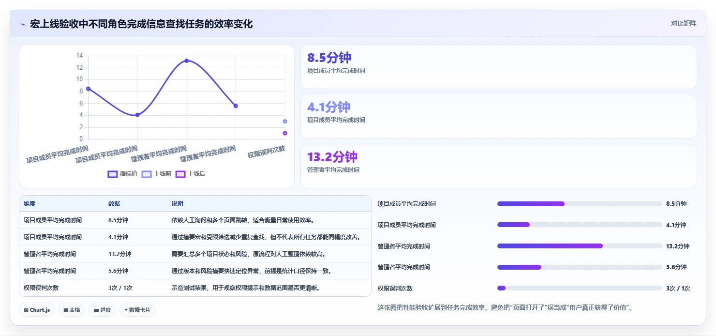The image size is (716, 336).
Task: Click the chart's peak data point at 13.2
Action: pyautogui.click(x=186, y=61)
